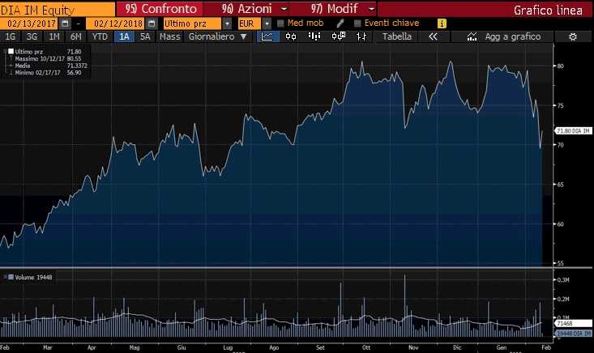Expand the Azioni menu arrow
The image size is (594, 353).
pos(284,9)
